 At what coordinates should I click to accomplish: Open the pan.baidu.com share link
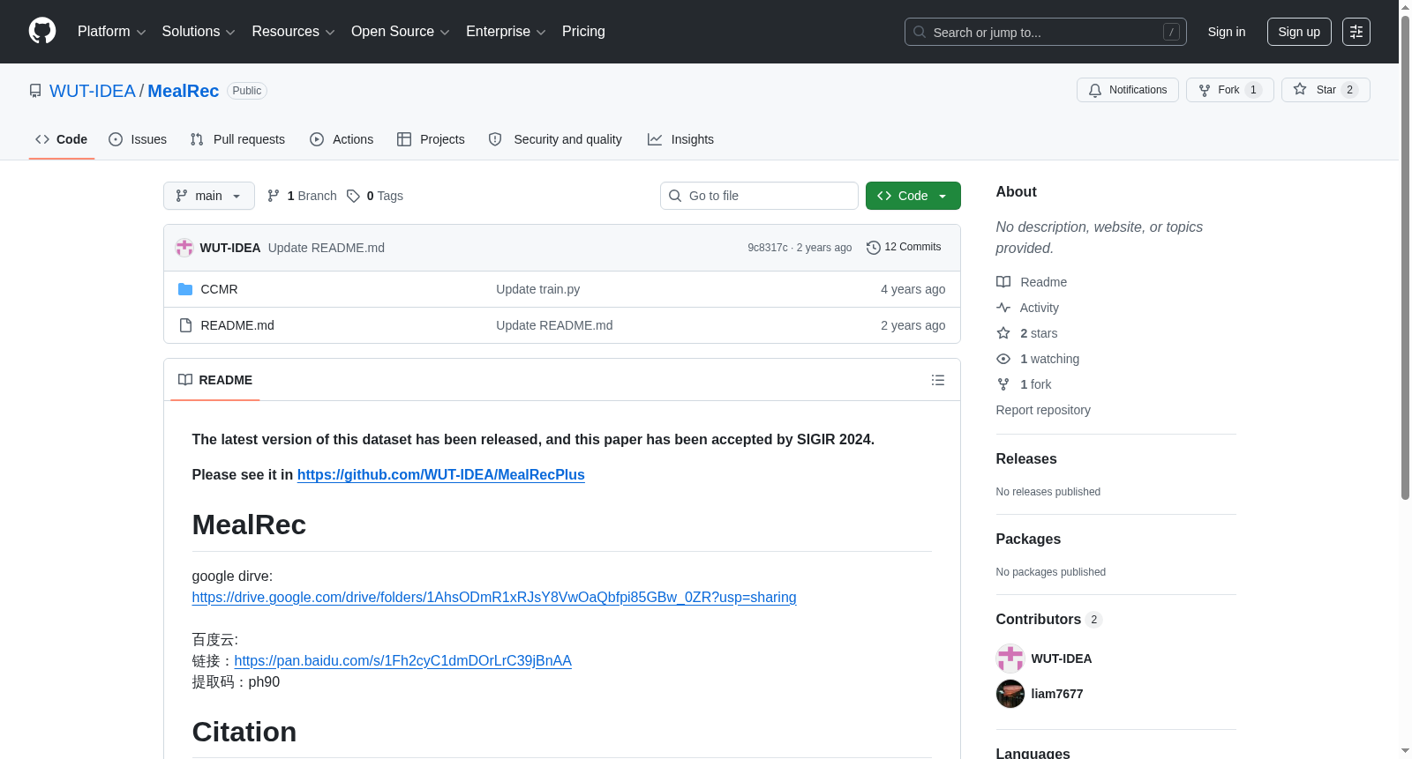click(403, 660)
